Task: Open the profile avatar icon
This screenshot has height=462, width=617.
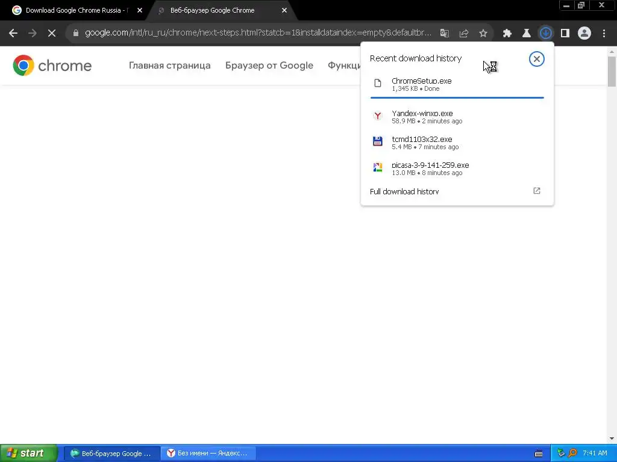Action: (584, 33)
